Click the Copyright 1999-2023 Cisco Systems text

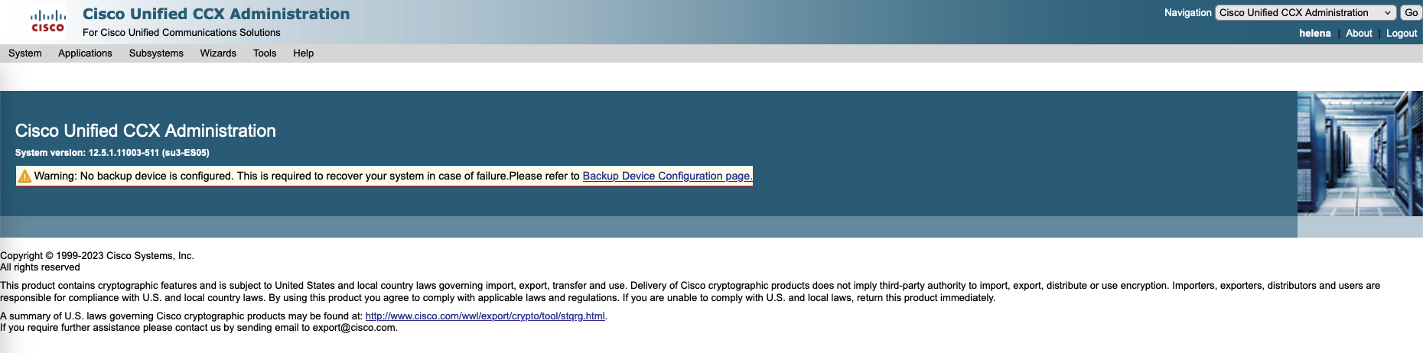tap(97, 256)
